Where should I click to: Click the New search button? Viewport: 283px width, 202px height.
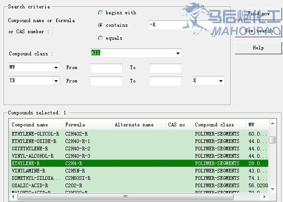click(259, 31)
